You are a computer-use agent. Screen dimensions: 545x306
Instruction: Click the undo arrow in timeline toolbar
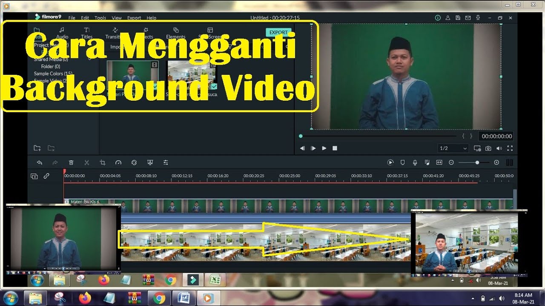click(40, 162)
